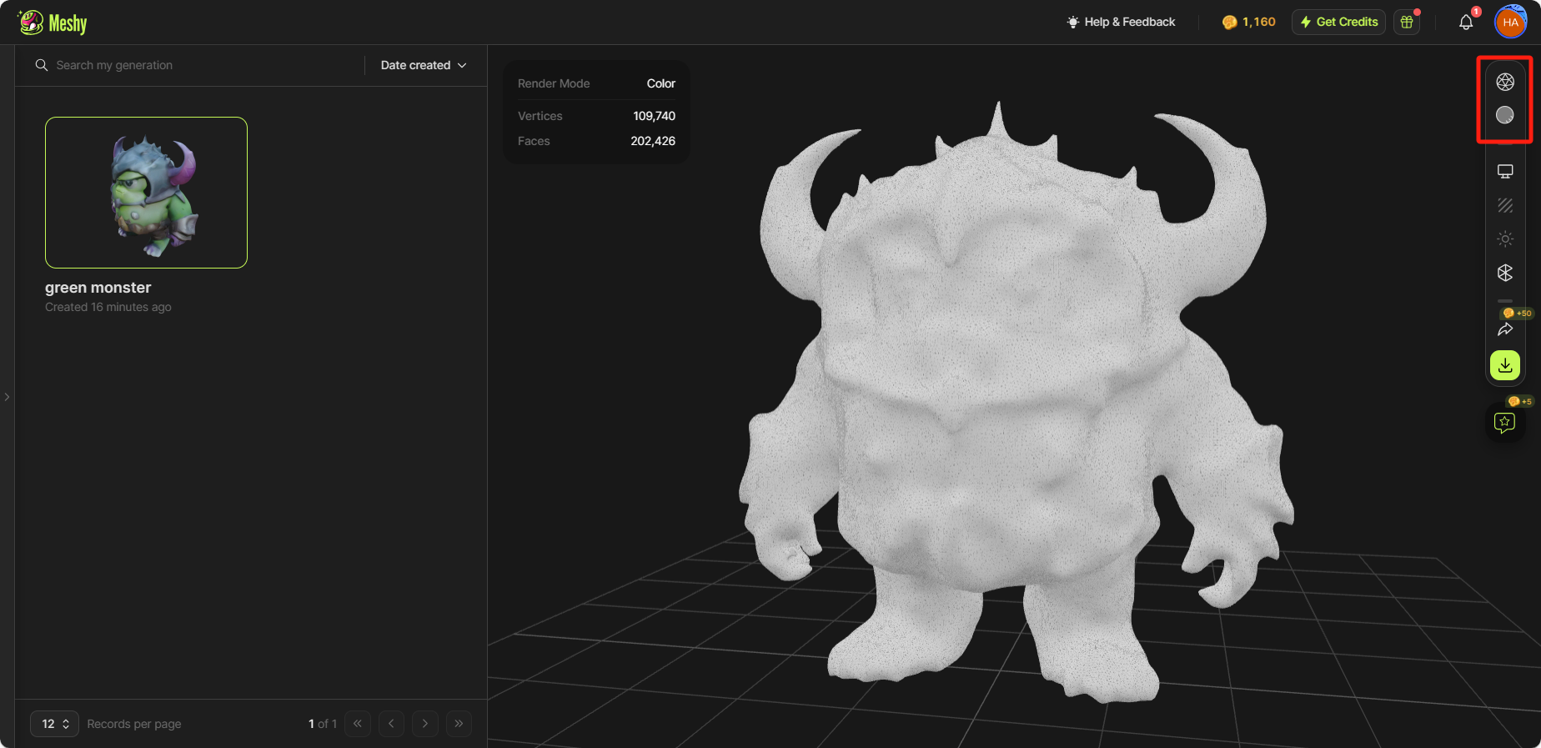Open the star feedback chat icon

click(x=1505, y=423)
